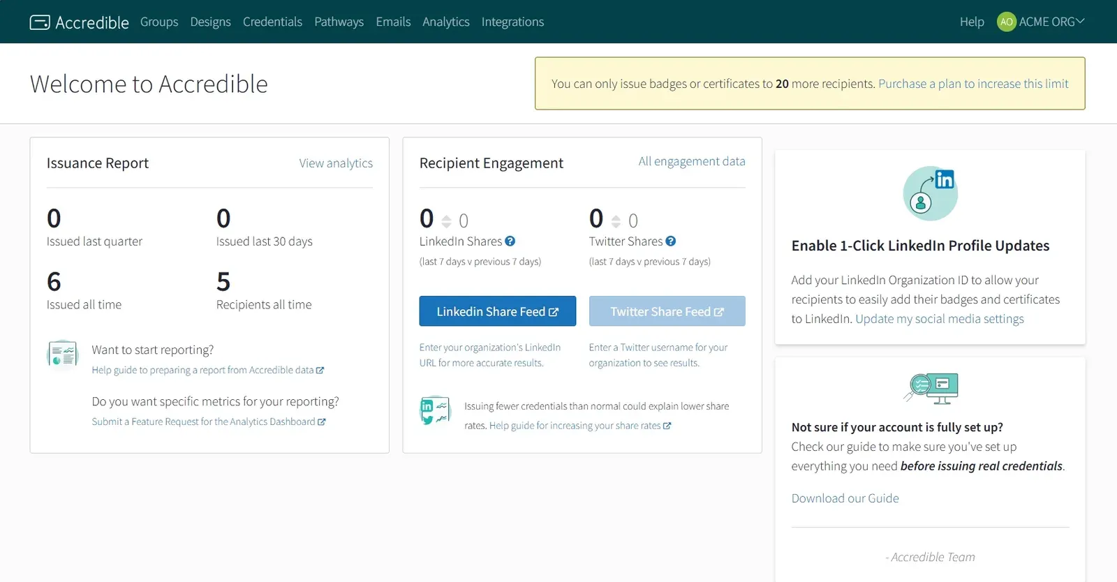Click the Twitter Shares up-down trend arrows
This screenshot has width=1117, height=582.
616,221
